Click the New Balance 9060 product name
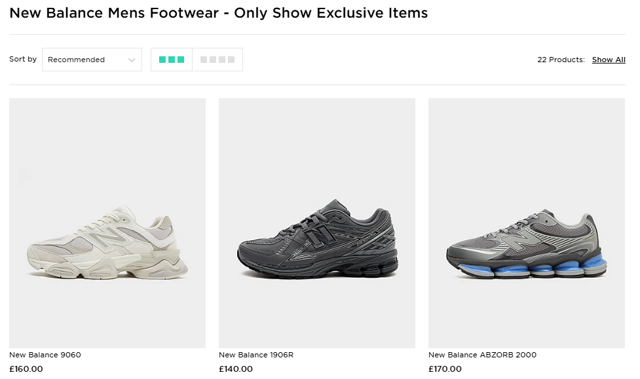 [45, 355]
